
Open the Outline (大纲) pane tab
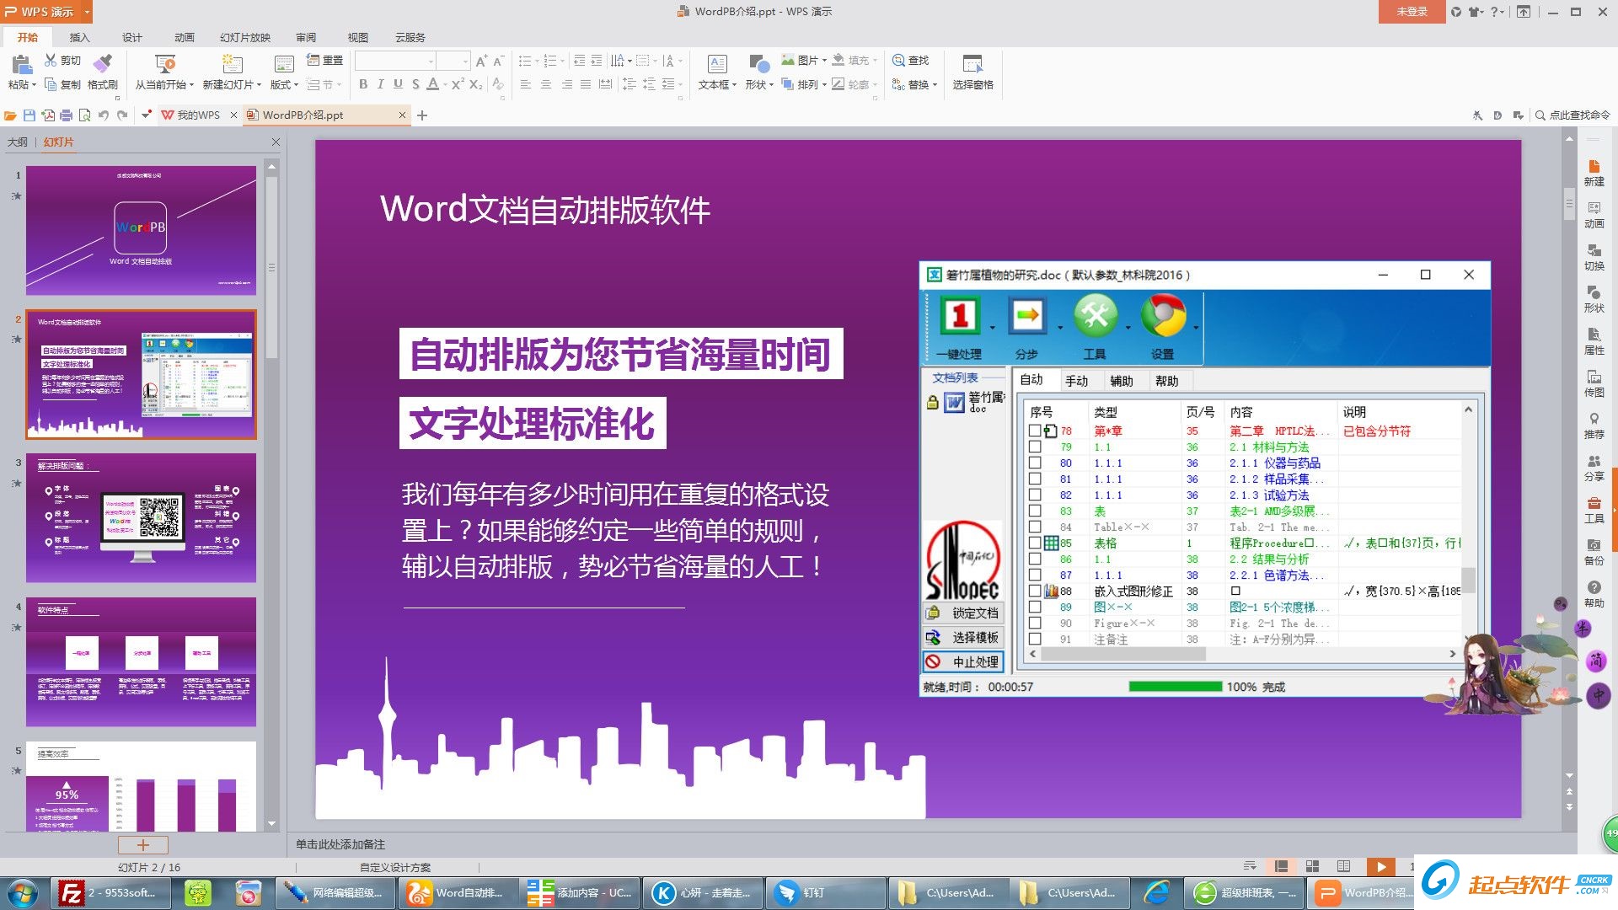pyautogui.click(x=17, y=142)
